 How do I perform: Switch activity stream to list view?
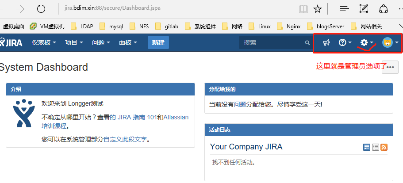375,147
